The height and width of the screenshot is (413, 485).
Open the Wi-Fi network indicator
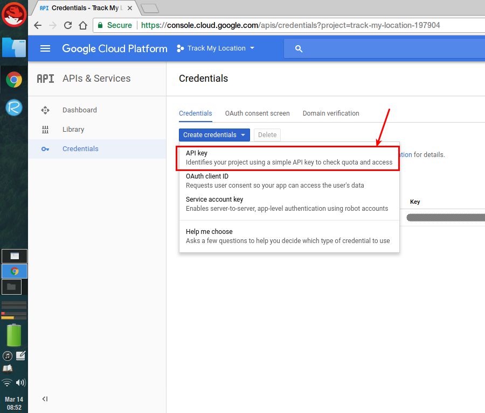click(7, 383)
